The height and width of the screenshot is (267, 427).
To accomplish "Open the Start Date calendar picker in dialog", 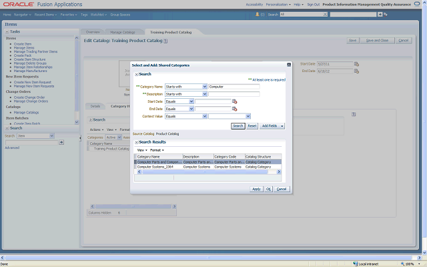I will coord(234,101).
